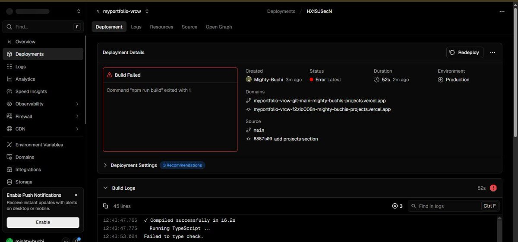Switch to the Open Graph tab
Image resolution: width=518 pixels, height=242 pixels.
tap(219, 27)
